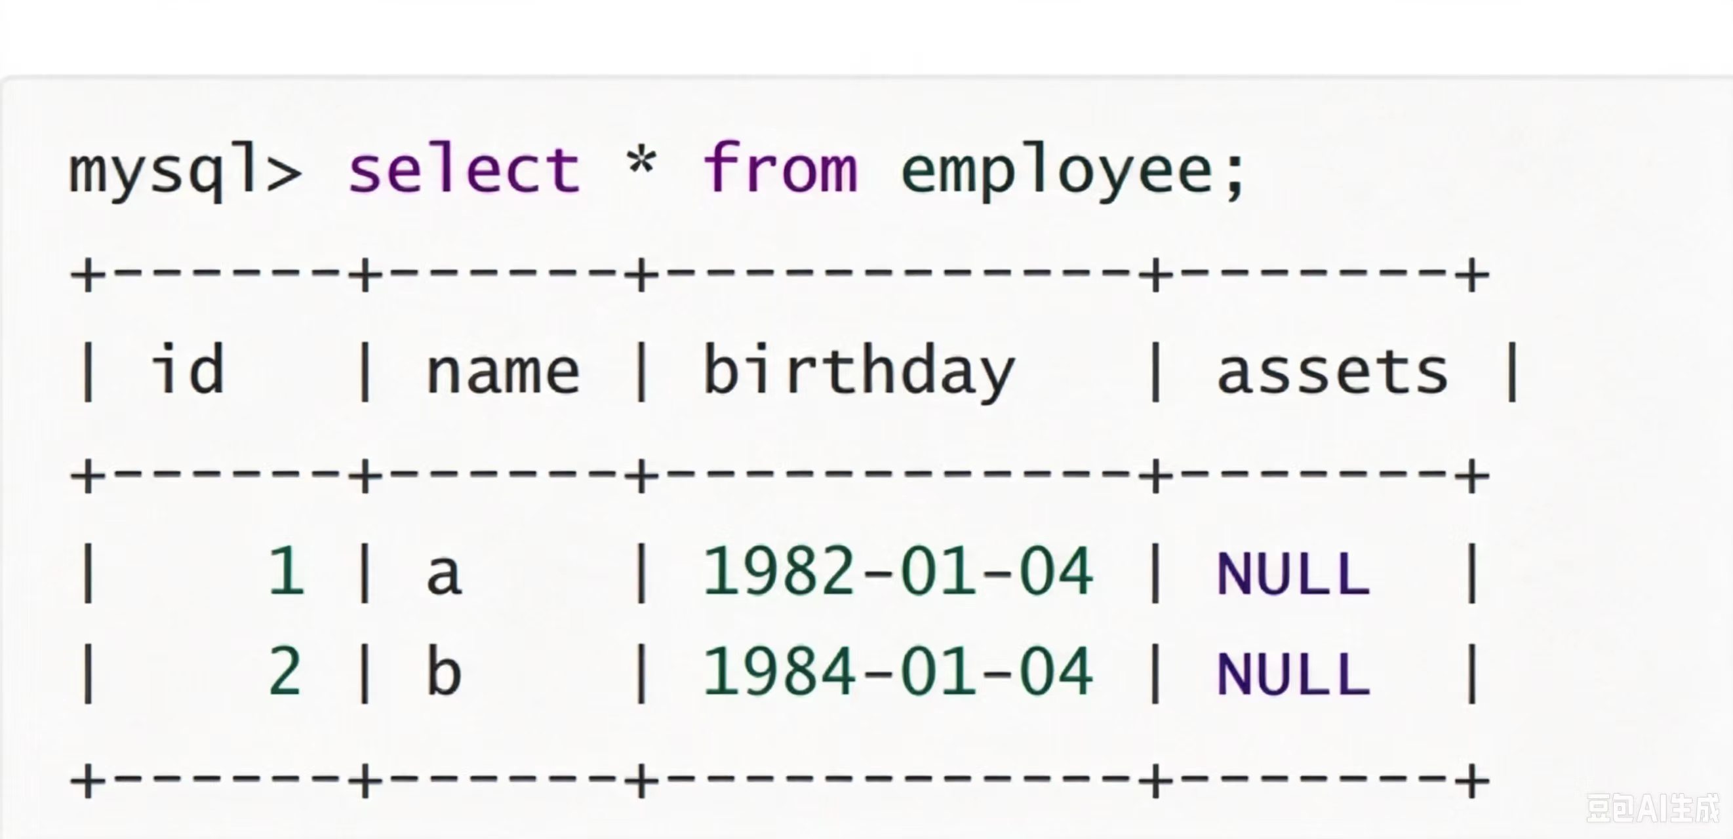The width and height of the screenshot is (1733, 839).
Task: Click the 豆包AI生成 watermark
Action: (x=1652, y=809)
